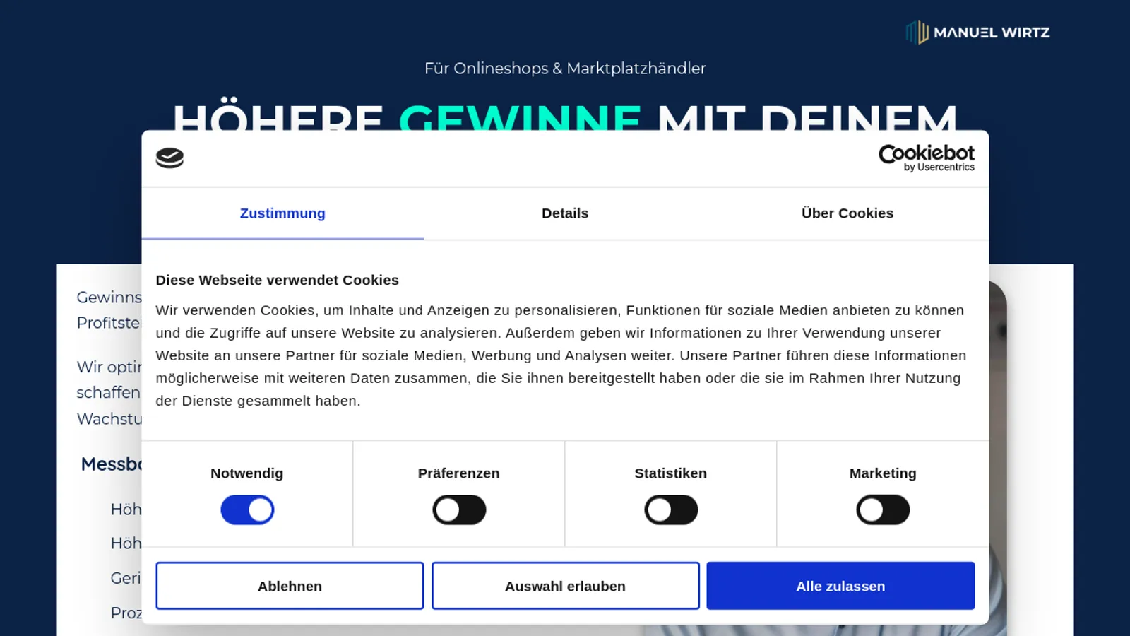Screen dimensions: 1130x636
Task: Click the 'Notwendig' category label
Action: pyautogui.click(x=247, y=473)
